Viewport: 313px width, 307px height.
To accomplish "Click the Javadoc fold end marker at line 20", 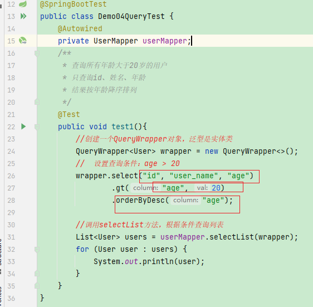I will 37,102.
